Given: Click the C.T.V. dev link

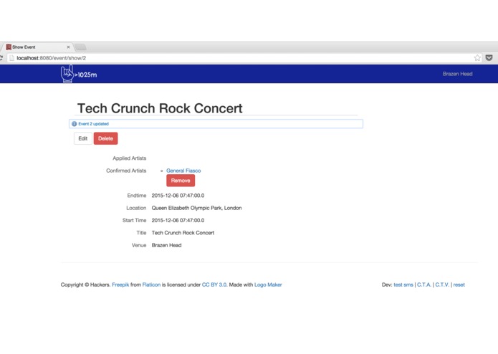Looking at the screenshot, I should (442, 284).
